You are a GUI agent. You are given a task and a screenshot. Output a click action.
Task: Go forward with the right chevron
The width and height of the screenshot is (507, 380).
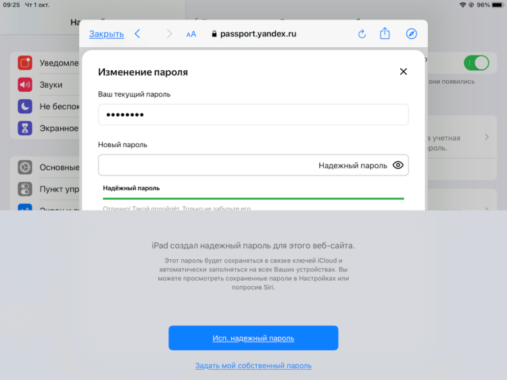click(x=169, y=34)
